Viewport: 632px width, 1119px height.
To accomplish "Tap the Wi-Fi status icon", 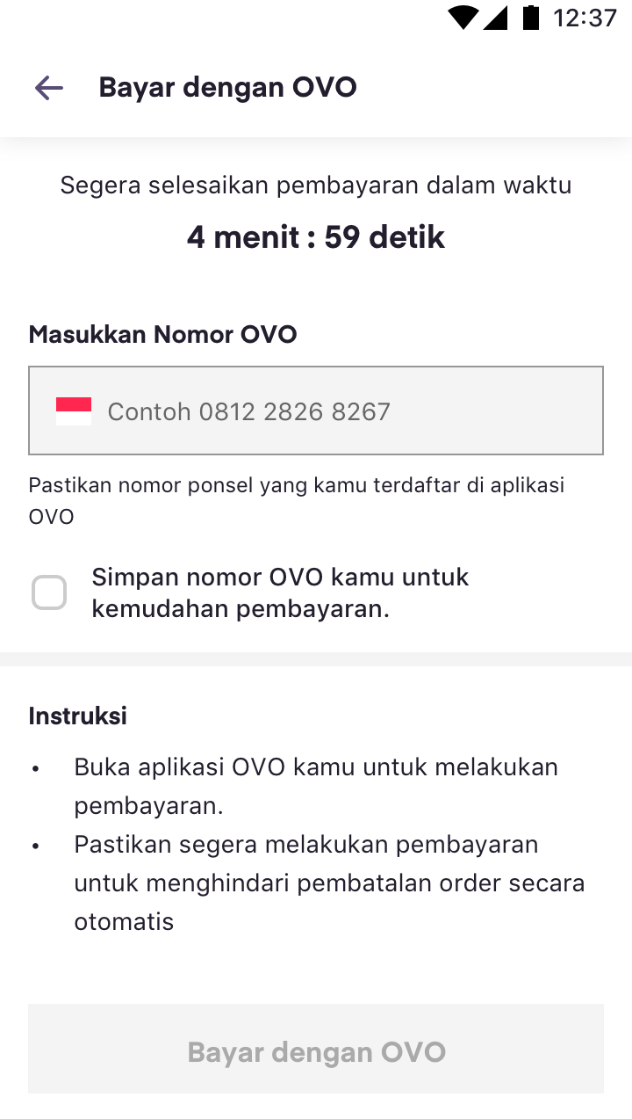I will tap(463, 18).
